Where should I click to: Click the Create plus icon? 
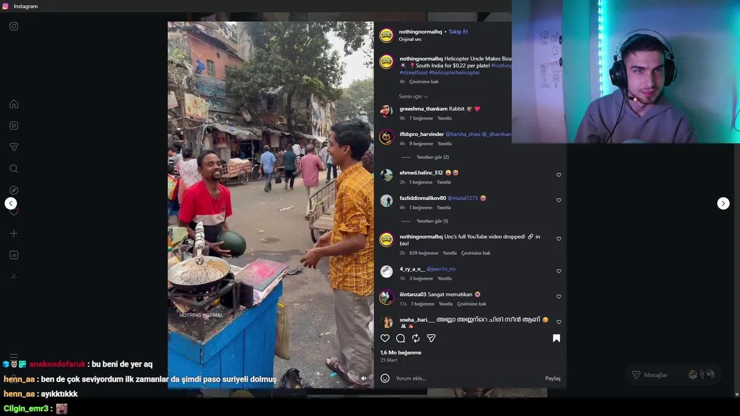(x=14, y=233)
